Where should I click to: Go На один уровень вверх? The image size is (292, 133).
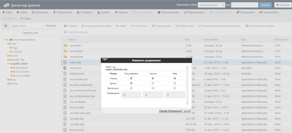[x=96, y=26]
